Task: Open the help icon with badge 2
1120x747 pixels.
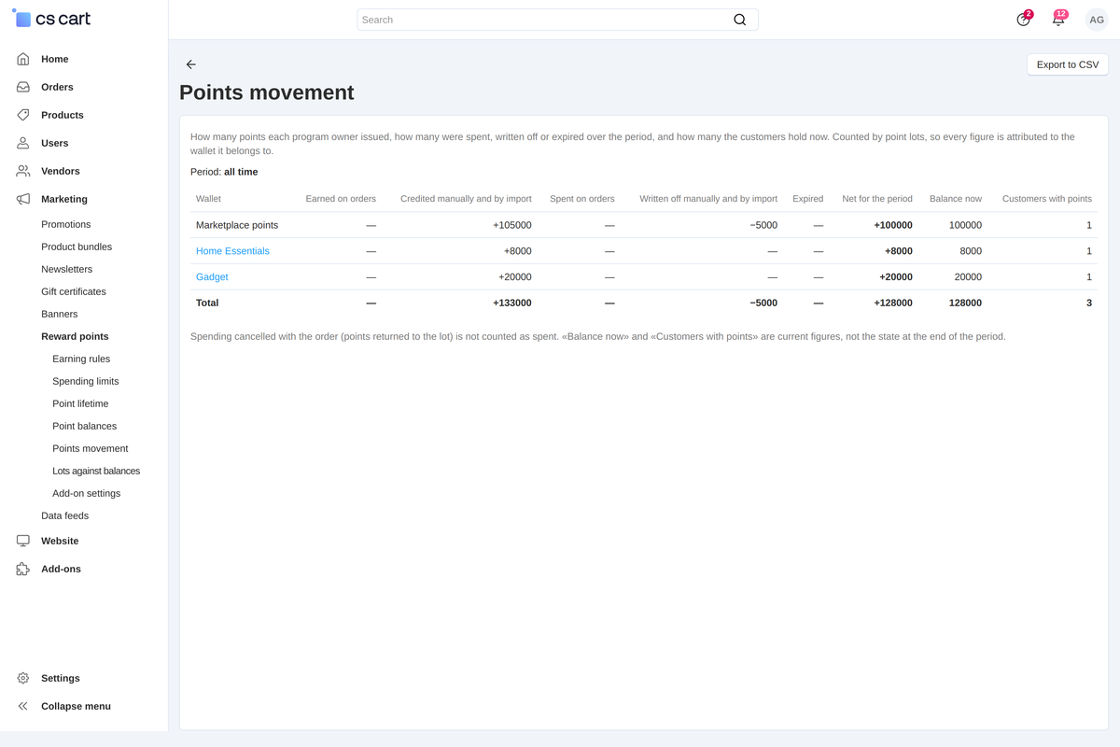Action: pyautogui.click(x=1024, y=19)
